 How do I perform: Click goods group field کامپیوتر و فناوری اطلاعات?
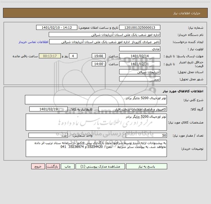(133, 109)
